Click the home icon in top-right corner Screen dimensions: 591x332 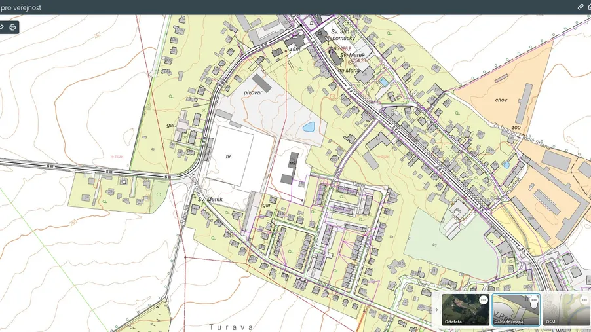tap(589, 7)
